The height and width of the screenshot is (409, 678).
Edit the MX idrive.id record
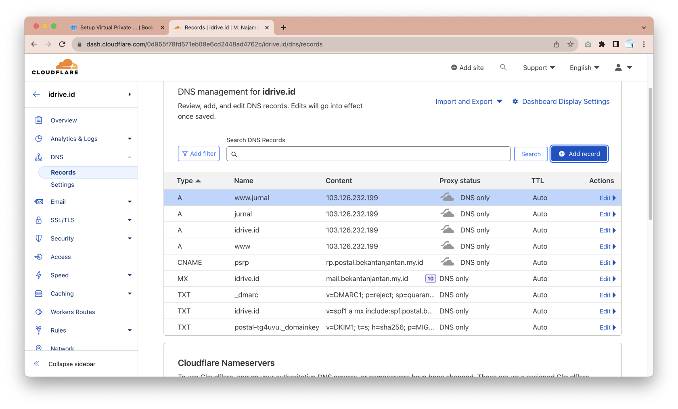pos(607,278)
